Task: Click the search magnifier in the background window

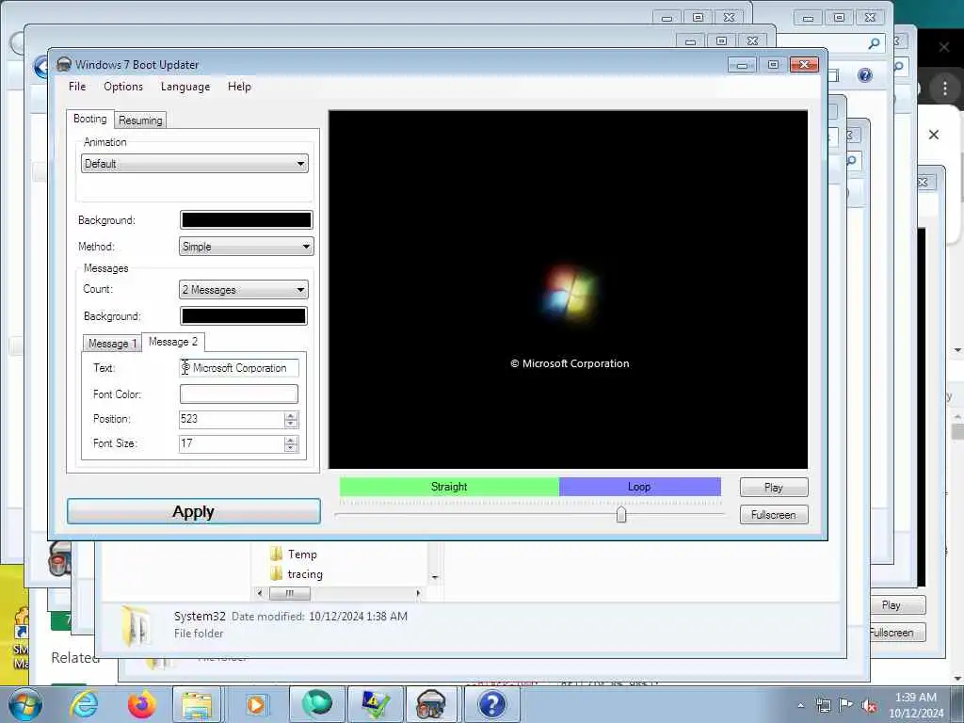Action: (874, 43)
